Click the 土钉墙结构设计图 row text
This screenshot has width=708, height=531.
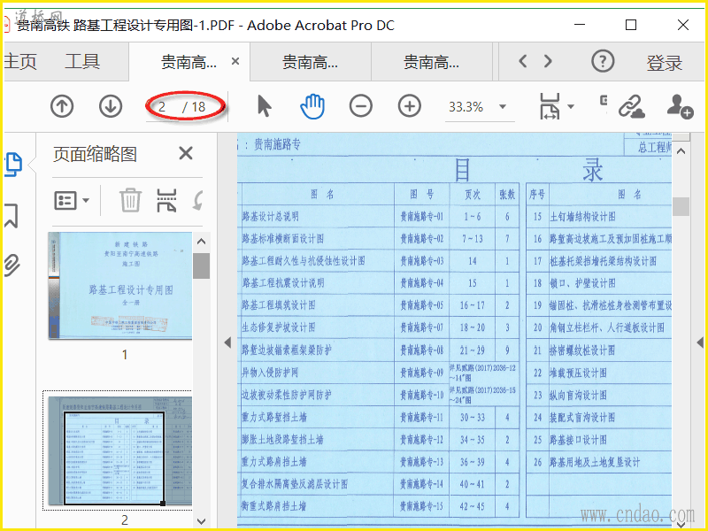[x=582, y=217]
